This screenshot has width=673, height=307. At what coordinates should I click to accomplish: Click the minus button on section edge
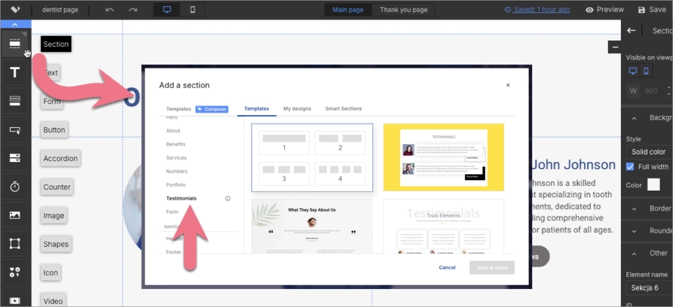[x=615, y=47]
